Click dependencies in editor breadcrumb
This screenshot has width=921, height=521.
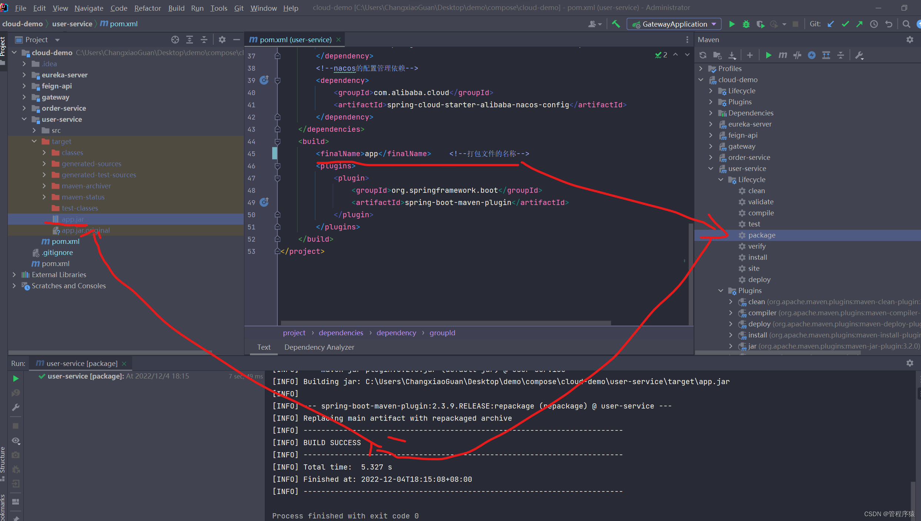341,333
